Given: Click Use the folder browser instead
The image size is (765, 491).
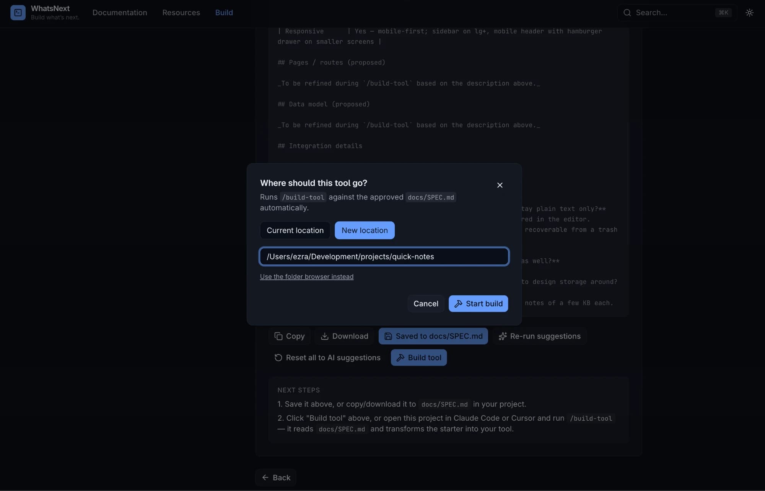Looking at the screenshot, I should 307,277.
